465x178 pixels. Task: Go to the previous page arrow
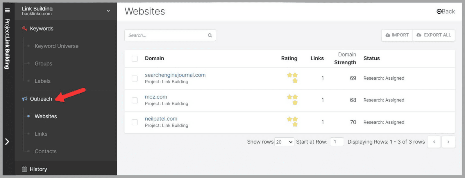click(x=434, y=142)
